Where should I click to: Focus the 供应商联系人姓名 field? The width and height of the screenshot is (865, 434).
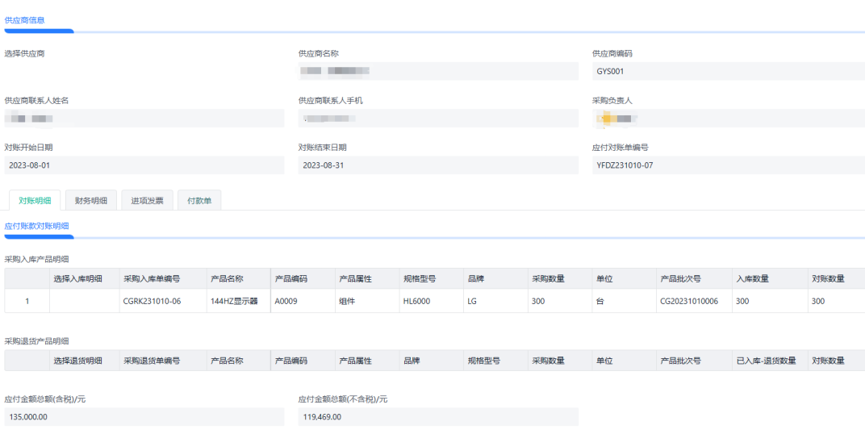144,119
